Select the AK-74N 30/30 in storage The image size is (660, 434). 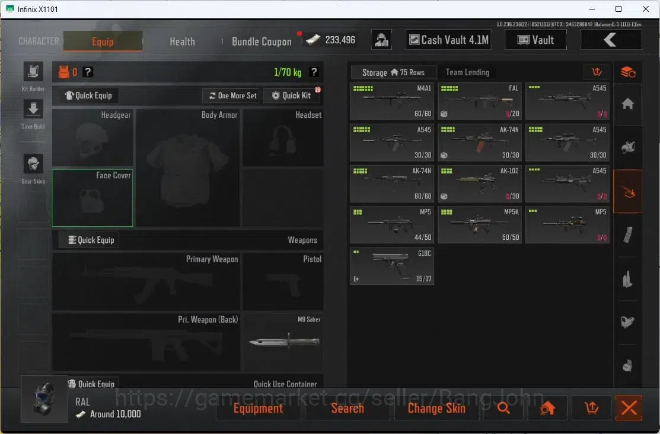pyautogui.click(x=479, y=143)
